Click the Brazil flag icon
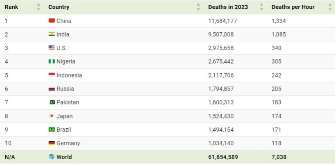This screenshot has height=166, width=336. click(52, 130)
